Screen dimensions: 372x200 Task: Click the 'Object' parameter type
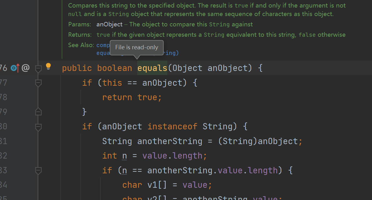click(x=187, y=68)
